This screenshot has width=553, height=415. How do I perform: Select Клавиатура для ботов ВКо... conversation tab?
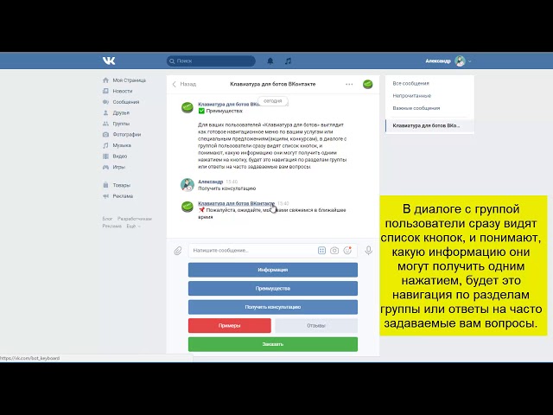coord(430,125)
